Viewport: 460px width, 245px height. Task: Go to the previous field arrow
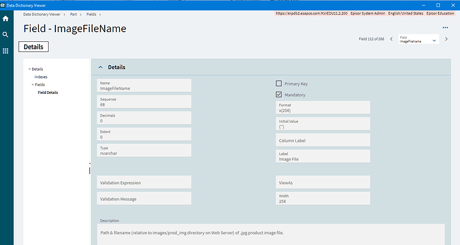(x=391, y=39)
